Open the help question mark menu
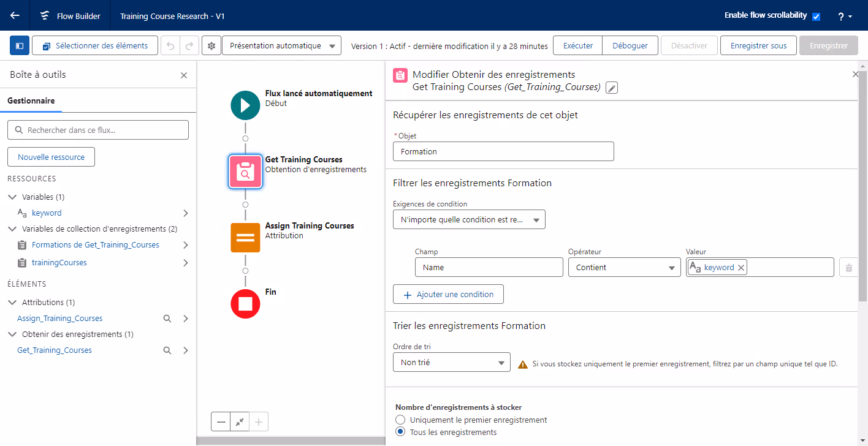This screenshot has width=868, height=446. [x=845, y=17]
